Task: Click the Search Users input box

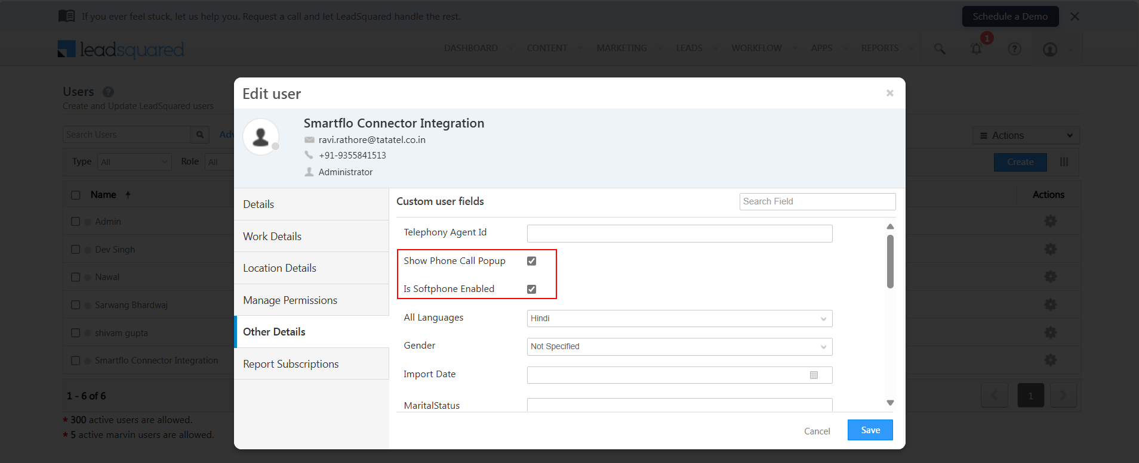Action: point(127,135)
